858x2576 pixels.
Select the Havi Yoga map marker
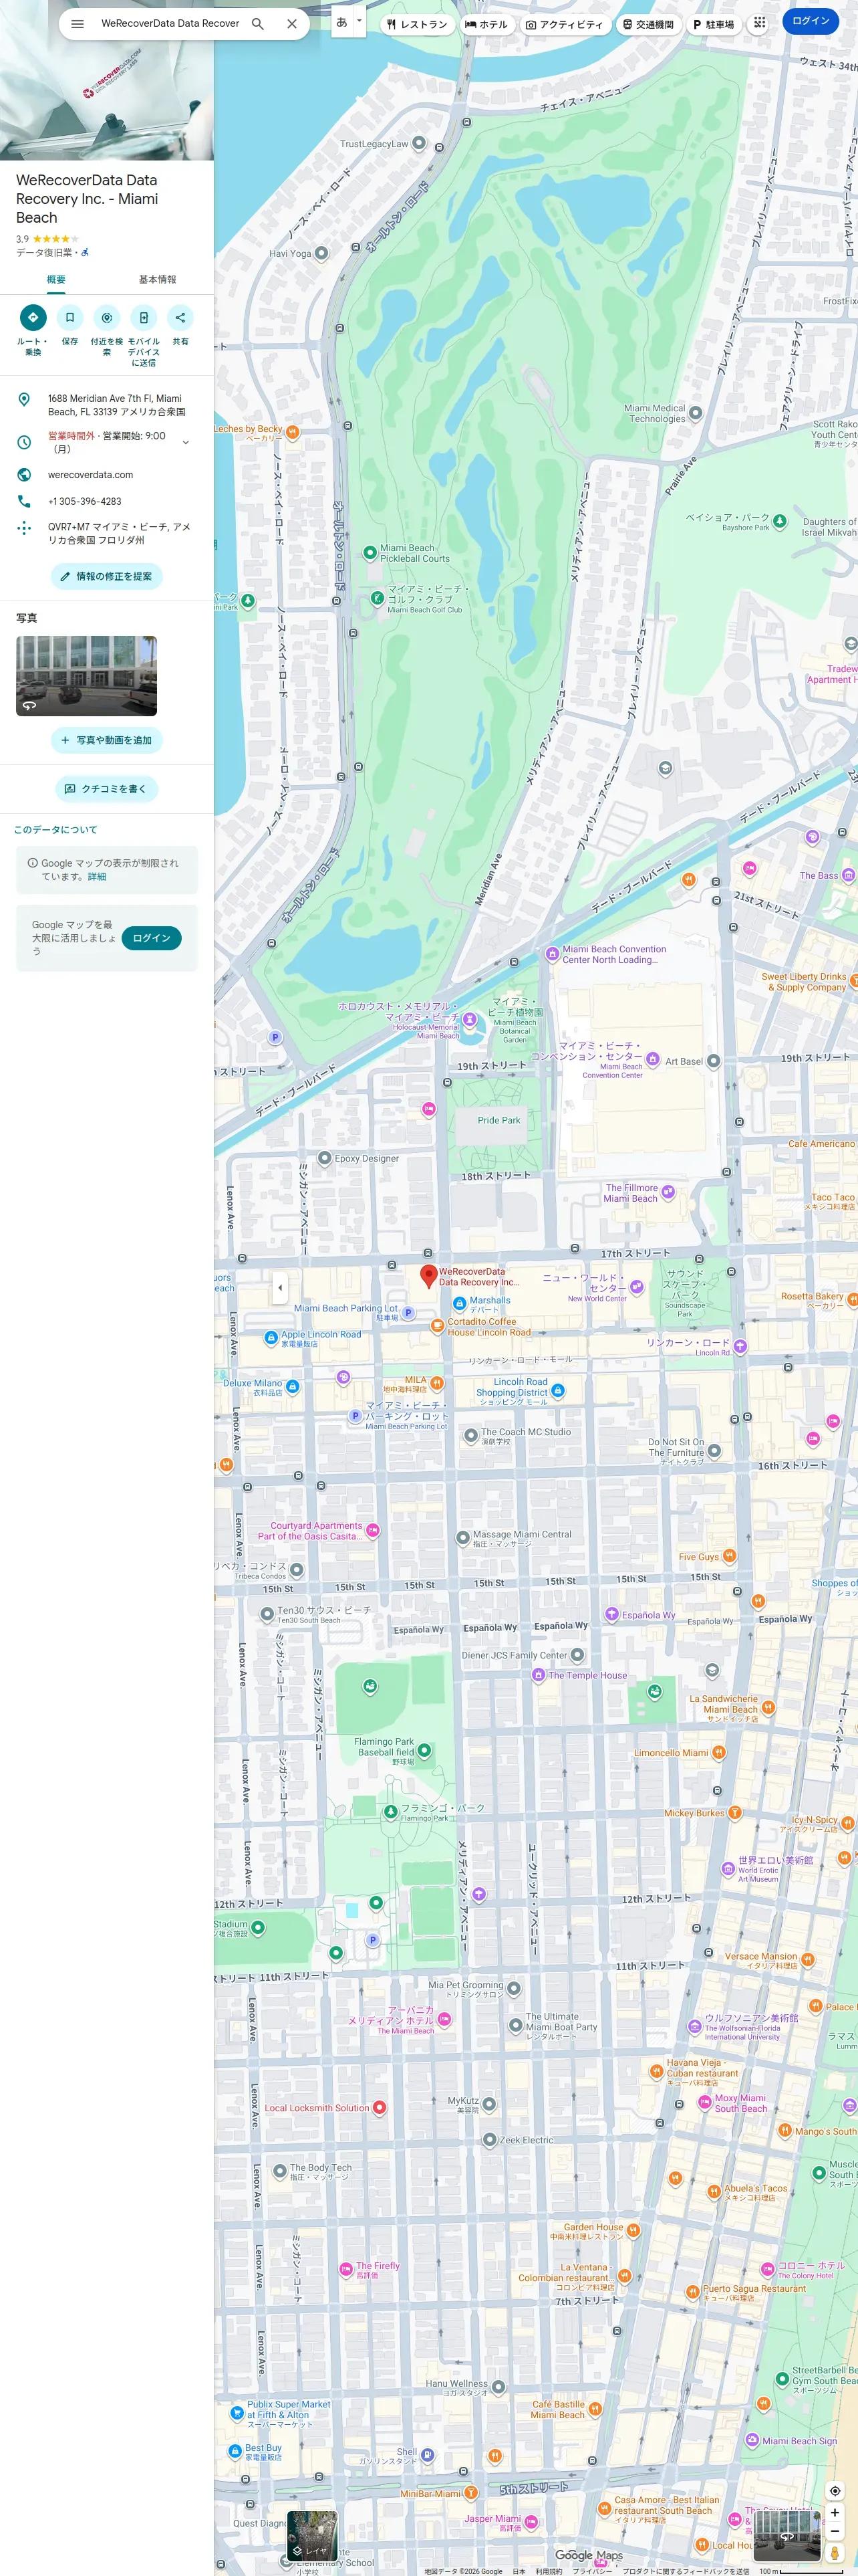321,253
